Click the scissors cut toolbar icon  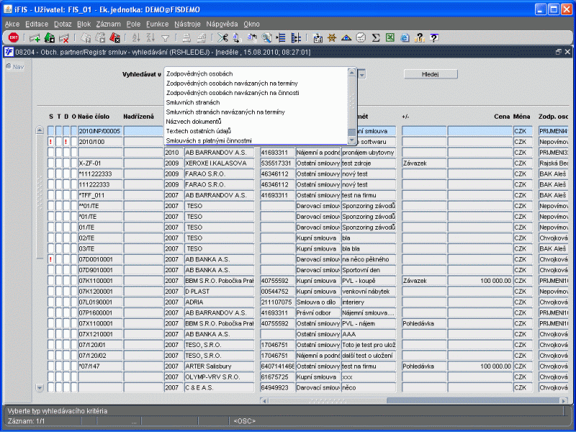pos(222,37)
